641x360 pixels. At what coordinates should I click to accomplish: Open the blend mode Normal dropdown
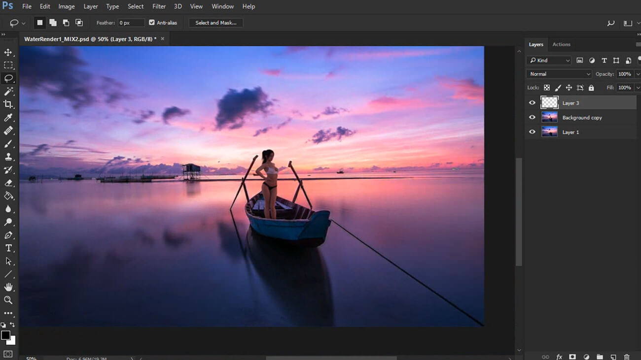coord(559,74)
